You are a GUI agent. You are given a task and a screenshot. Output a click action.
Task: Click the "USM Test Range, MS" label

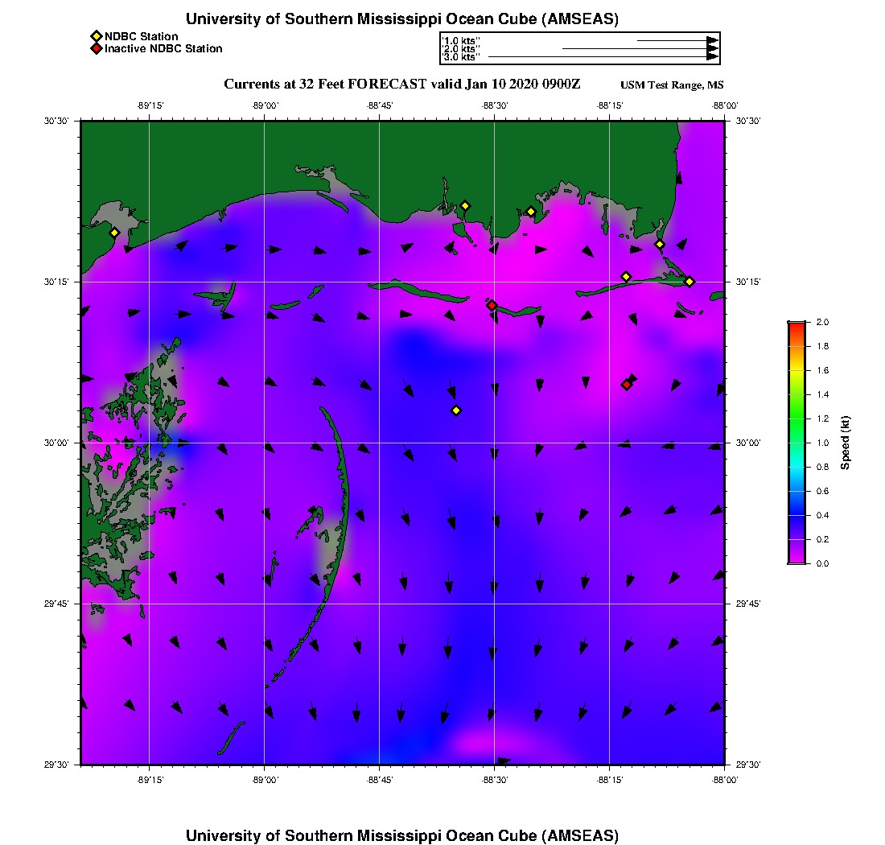pos(672,85)
